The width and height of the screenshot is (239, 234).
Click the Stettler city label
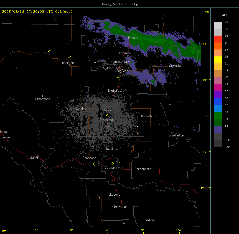[176, 66]
